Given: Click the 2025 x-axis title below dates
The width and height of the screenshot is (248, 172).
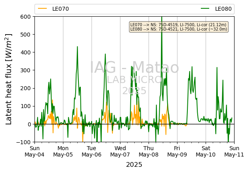Looking at the screenshot, I should (x=134, y=165).
